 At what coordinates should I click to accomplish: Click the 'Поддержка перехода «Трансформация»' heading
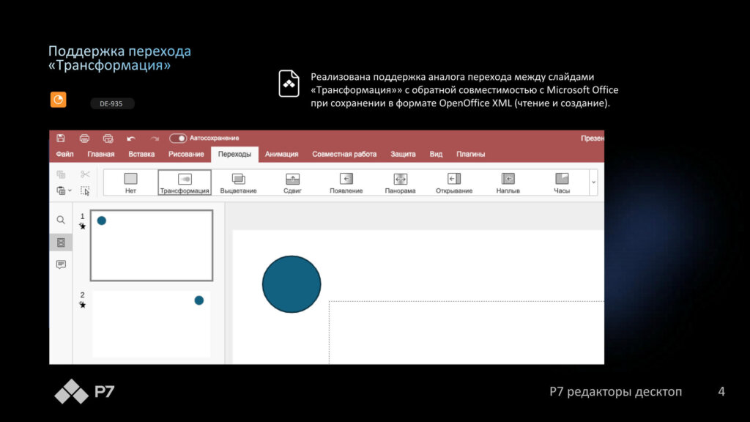tap(119, 58)
